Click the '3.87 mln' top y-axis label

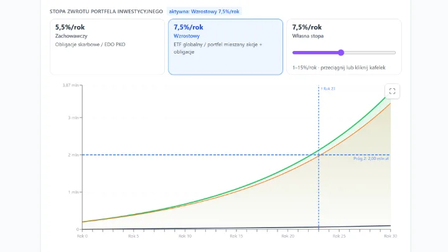(70, 85)
